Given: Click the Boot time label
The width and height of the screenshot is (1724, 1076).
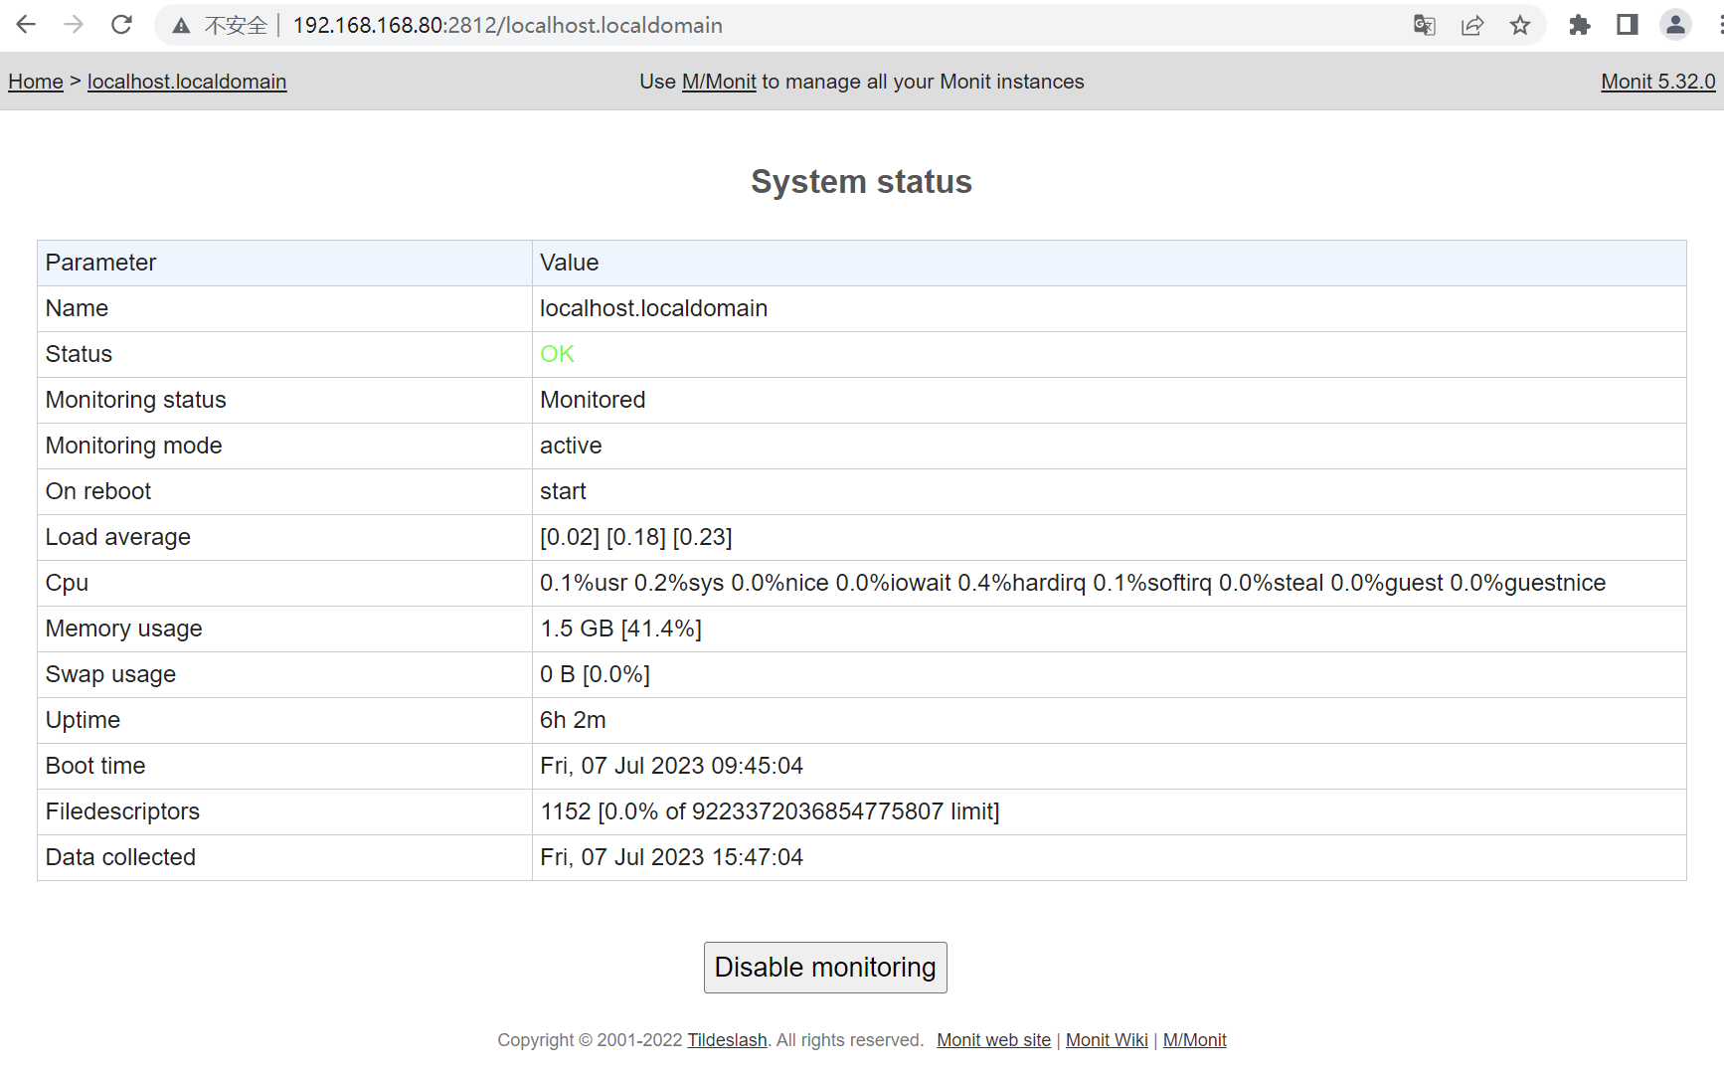Looking at the screenshot, I should pos(95,766).
